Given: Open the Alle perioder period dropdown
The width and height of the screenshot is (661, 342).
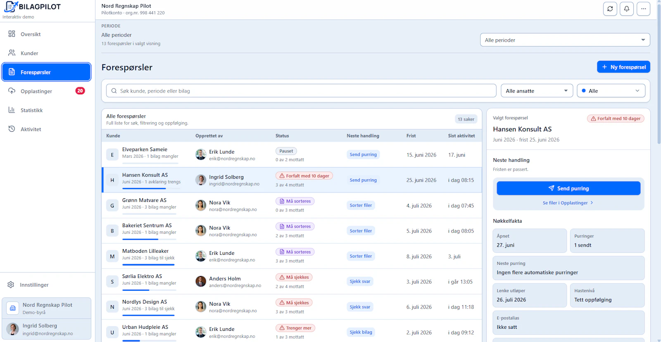Looking at the screenshot, I should coord(565,40).
